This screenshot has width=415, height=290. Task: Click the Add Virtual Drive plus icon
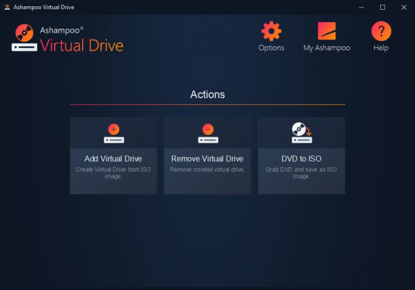click(x=114, y=134)
